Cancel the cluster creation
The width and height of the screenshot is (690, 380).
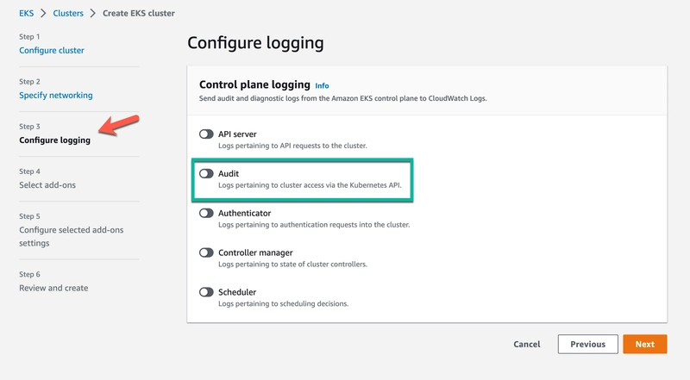tap(527, 344)
